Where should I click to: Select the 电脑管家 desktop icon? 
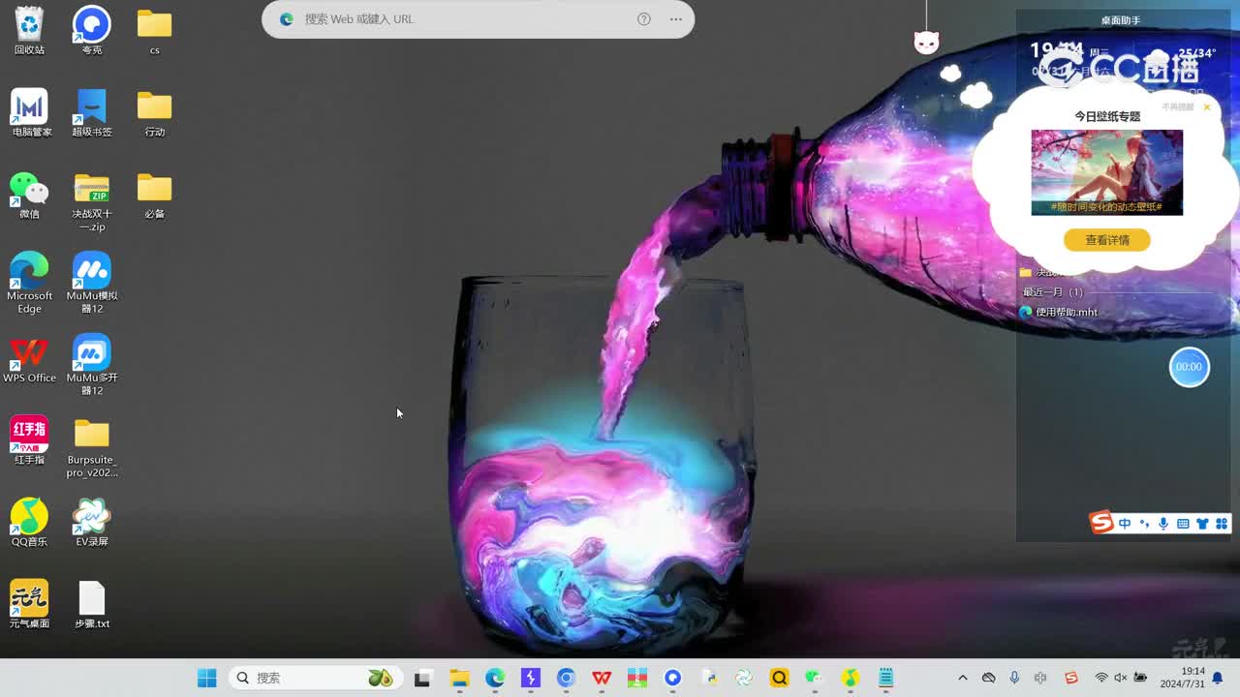(x=29, y=112)
